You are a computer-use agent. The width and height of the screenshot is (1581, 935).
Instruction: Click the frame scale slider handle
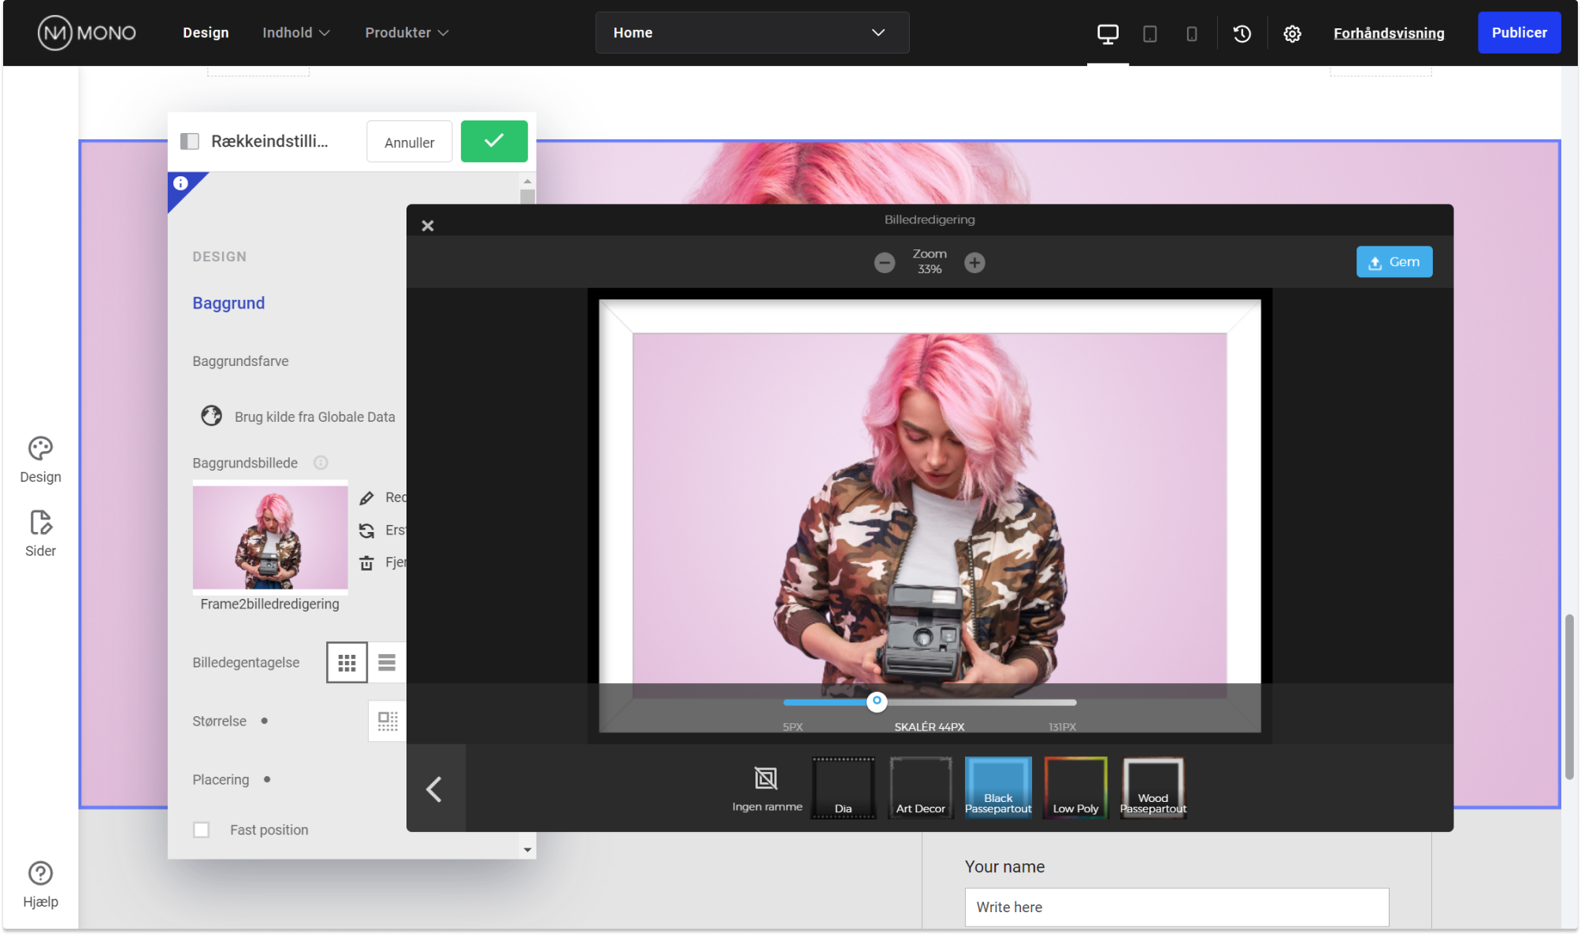pyautogui.click(x=877, y=701)
